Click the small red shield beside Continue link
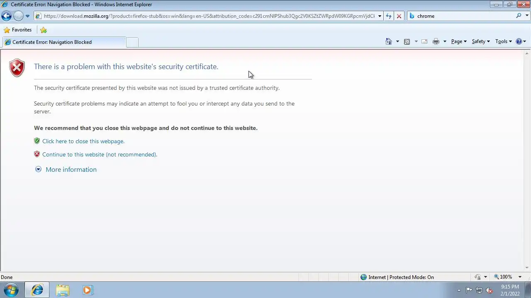 pyautogui.click(x=37, y=154)
